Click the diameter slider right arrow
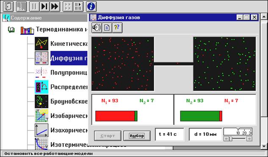 (x=249, y=138)
